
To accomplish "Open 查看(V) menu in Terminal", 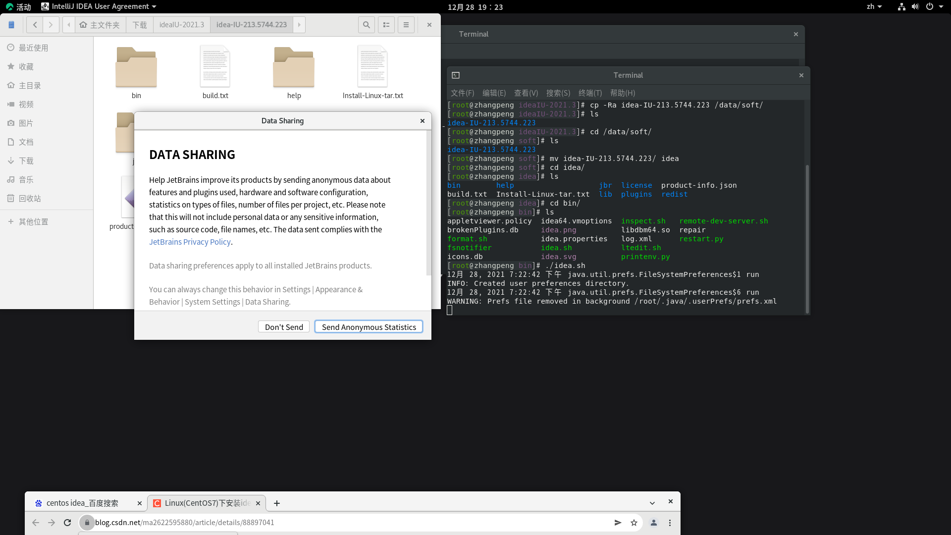I will 526,93.
